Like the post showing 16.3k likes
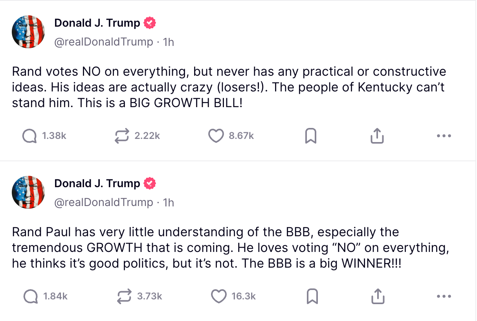Image resolution: width=477 pixels, height=321 pixels. click(x=218, y=296)
